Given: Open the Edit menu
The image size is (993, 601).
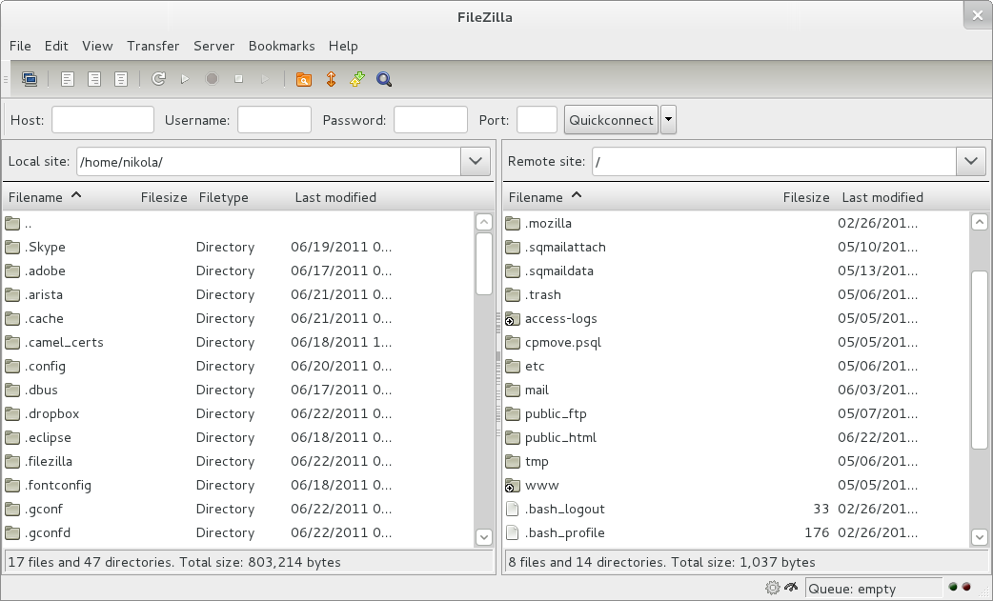Looking at the screenshot, I should tap(56, 46).
